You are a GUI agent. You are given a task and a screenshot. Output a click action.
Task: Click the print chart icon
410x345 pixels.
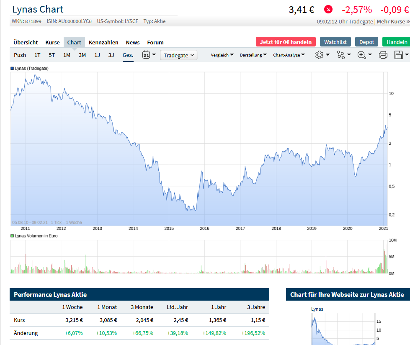pyautogui.click(x=383, y=55)
